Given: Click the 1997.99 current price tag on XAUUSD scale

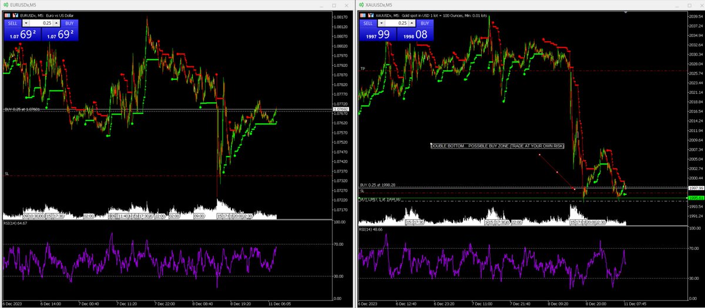Looking at the screenshot, I should [696, 188].
